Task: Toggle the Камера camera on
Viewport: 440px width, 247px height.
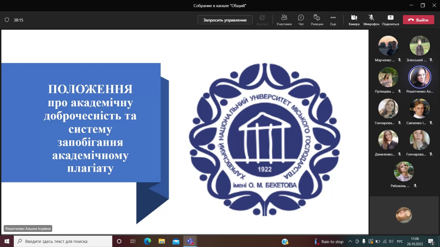Action: 354,20
